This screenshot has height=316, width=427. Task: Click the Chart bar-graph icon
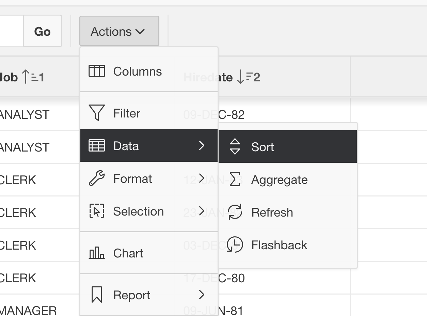[x=97, y=253]
